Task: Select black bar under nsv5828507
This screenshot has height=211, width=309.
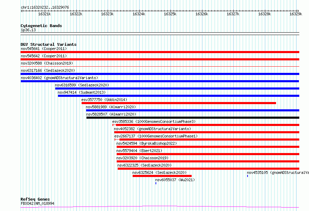Action: point(193,118)
